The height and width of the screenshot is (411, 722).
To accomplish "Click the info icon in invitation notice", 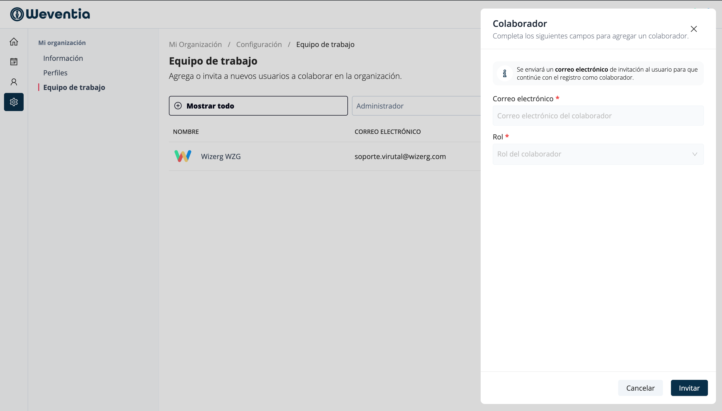I will pos(505,73).
